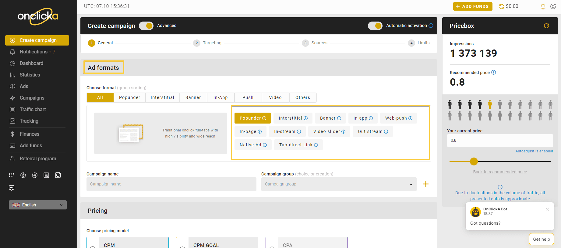561x248 pixels.
Task: Click the notification bell icon
Action: pos(543,6)
